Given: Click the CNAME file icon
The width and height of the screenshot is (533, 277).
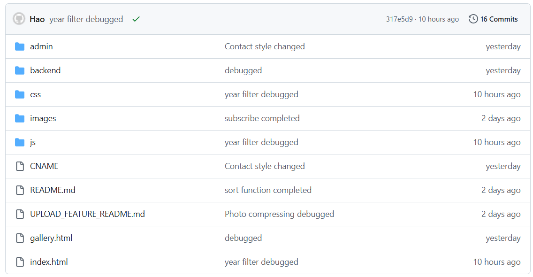Looking at the screenshot, I should coord(20,166).
